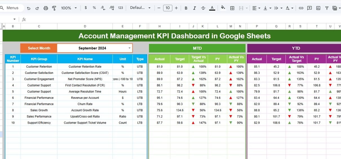This screenshot has height=159, width=341.
Task: Toggle bold formatting
Action: coord(186,8)
